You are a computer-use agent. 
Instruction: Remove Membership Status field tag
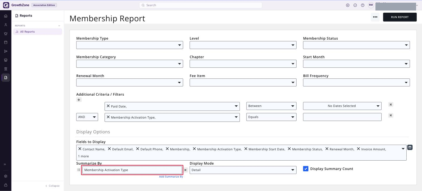289,149
